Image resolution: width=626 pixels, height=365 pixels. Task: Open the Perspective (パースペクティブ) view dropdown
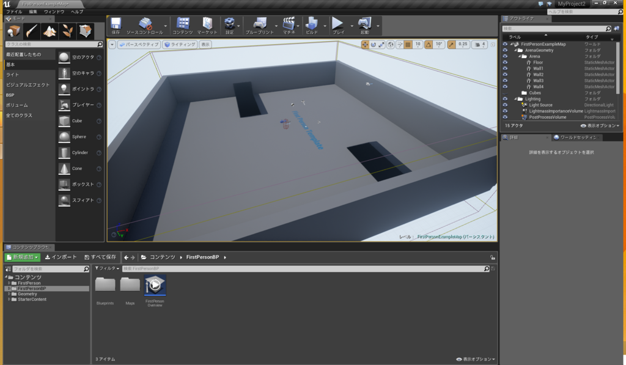[x=139, y=45]
